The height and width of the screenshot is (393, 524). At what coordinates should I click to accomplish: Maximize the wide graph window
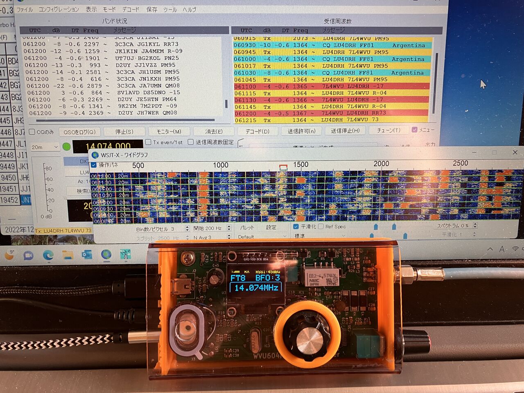(x=494, y=152)
